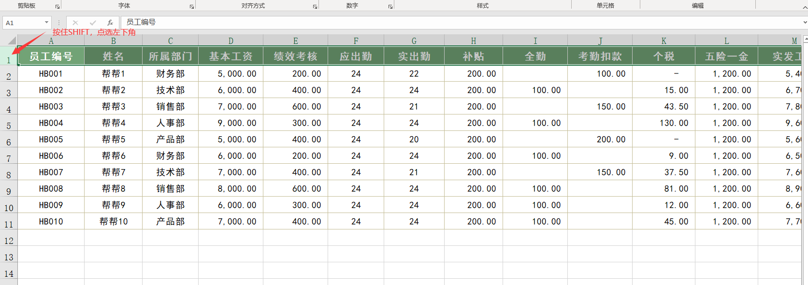The width and height of the screenshot is (808, 285).
Task: Open the Name Box dropdown arrow
Action: click(x=46, y=23)
